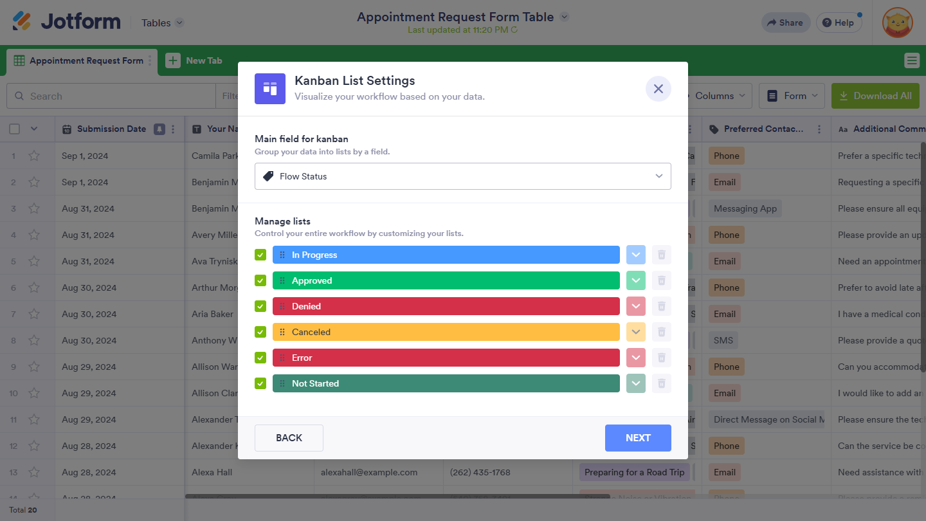Click drag handle on Canceled list
This screenshot has width=926, height=521.
[x=282, y=332]
